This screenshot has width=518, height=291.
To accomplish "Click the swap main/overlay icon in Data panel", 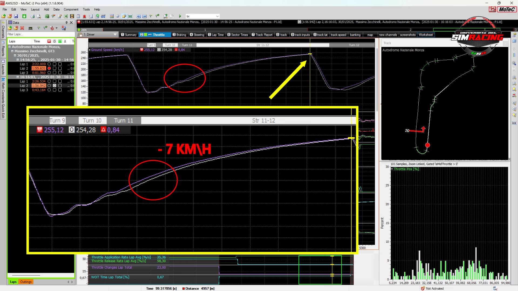I will tap(64, 28).
